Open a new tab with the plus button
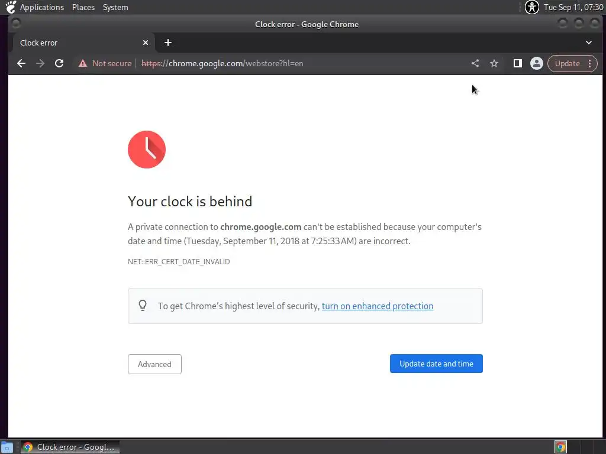The height and width of the screenshot is (454, 606). [x=167, y=43]
